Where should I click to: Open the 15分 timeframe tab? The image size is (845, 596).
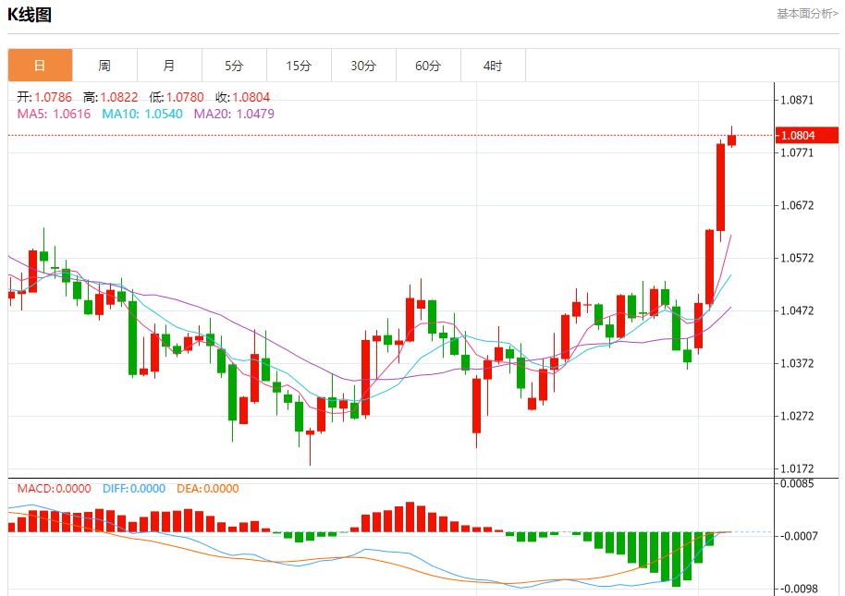coord(299,66)
